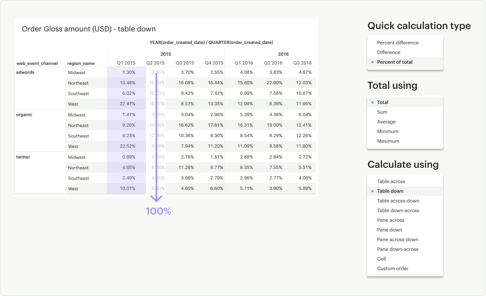Choose Difference in Quick calculation type
486x296 pixels.
388,52
